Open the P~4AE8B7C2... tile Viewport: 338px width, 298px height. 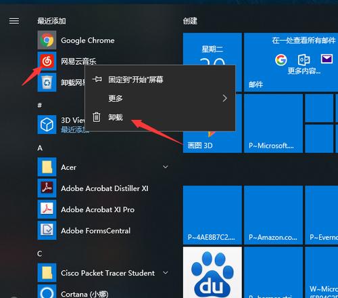pos(212,215)
